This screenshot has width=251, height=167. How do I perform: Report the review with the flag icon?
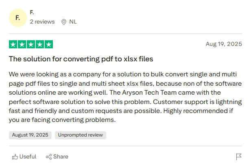239,157
